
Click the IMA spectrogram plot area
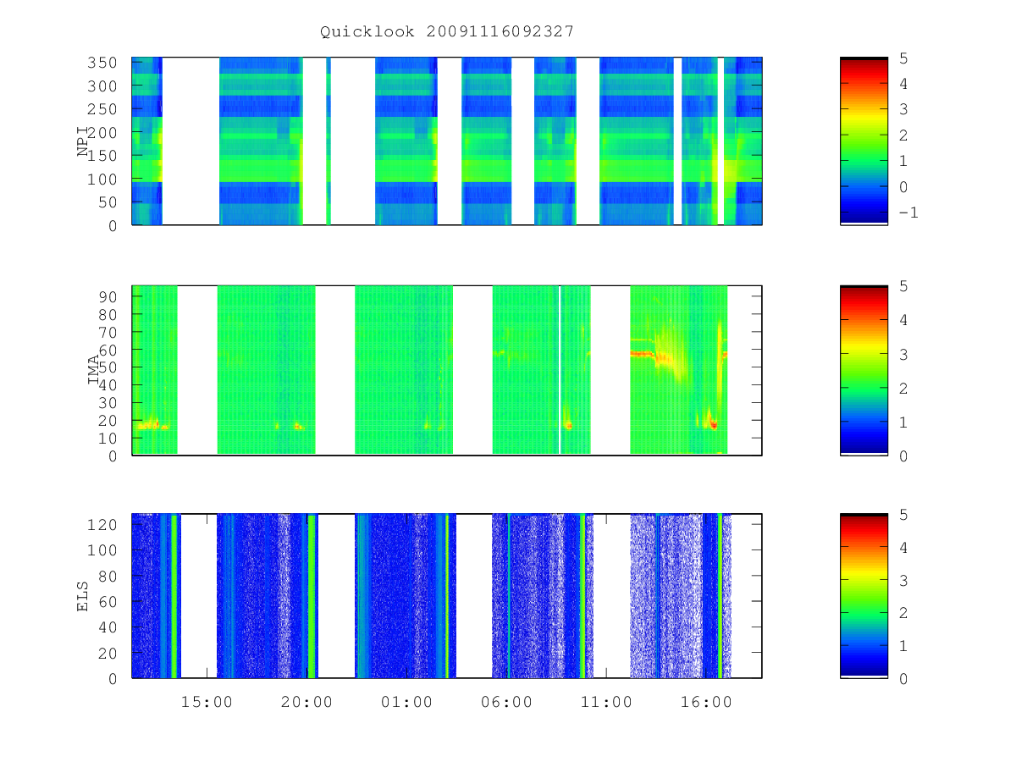click(447, 371)
